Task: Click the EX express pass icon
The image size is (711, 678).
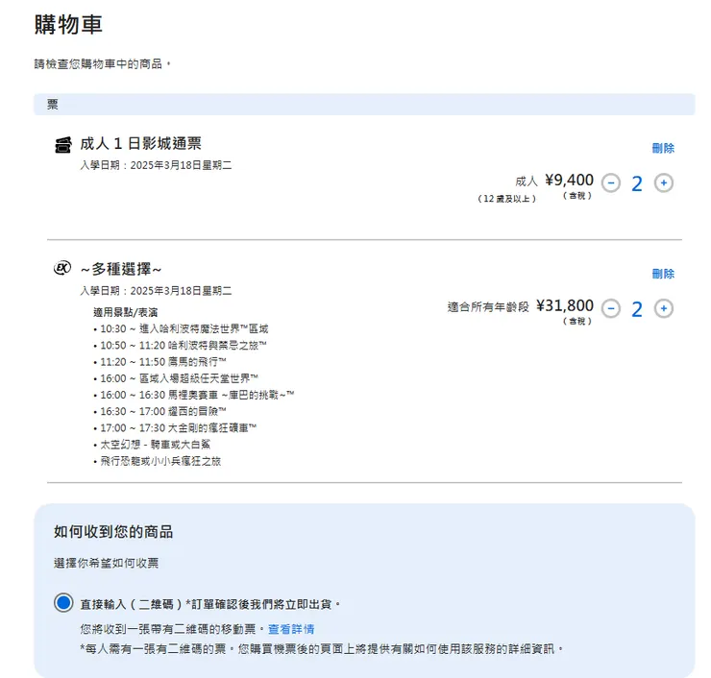Action: (62, 268)
